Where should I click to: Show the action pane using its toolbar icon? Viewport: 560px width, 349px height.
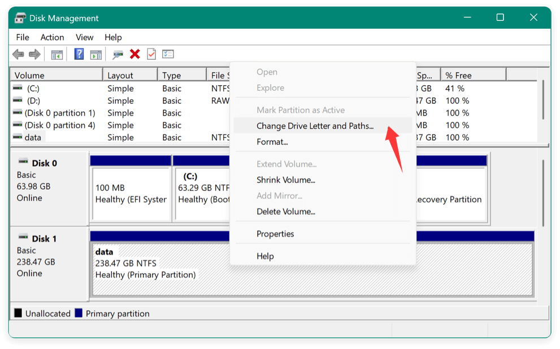point(95,54)
